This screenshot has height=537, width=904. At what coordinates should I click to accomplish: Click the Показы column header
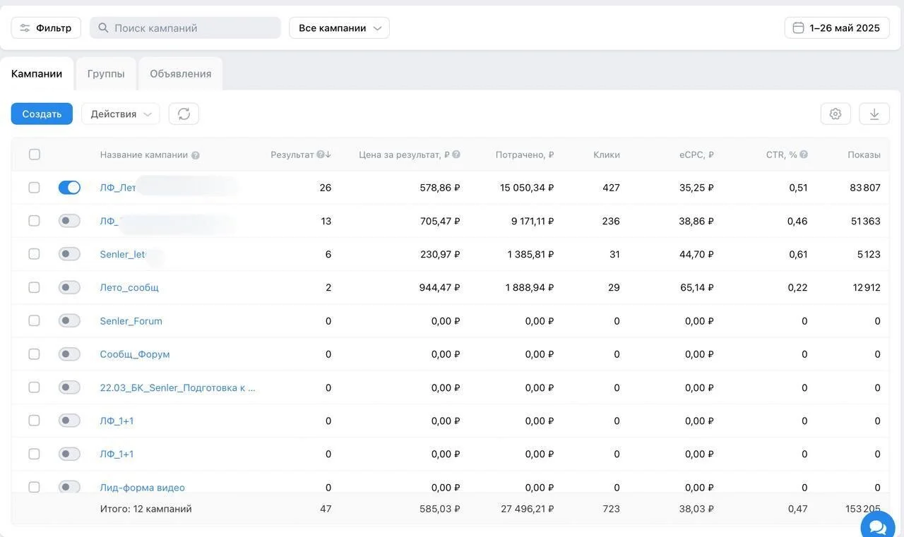pyautogui.click(x=864, y=155)
